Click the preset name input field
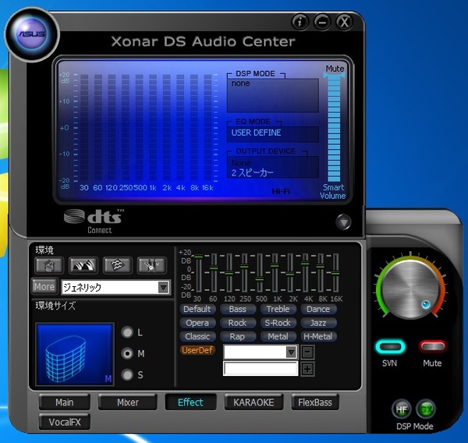This screenshot has width=468, height=443. point(261,369)
